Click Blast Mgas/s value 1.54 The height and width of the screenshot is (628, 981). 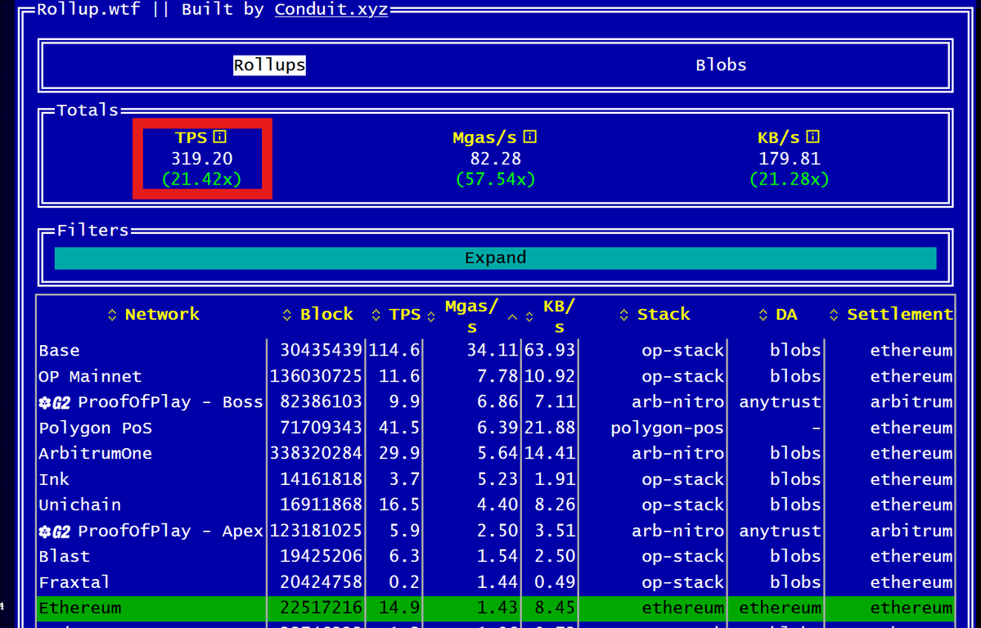point(497,556)
